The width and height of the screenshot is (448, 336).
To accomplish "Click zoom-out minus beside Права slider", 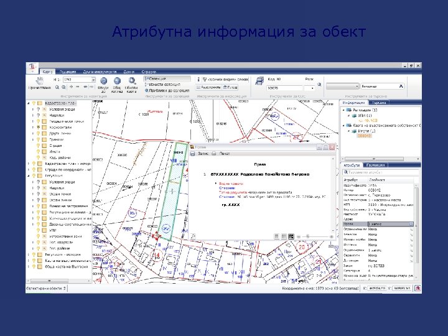I will (x=299, y=236).
